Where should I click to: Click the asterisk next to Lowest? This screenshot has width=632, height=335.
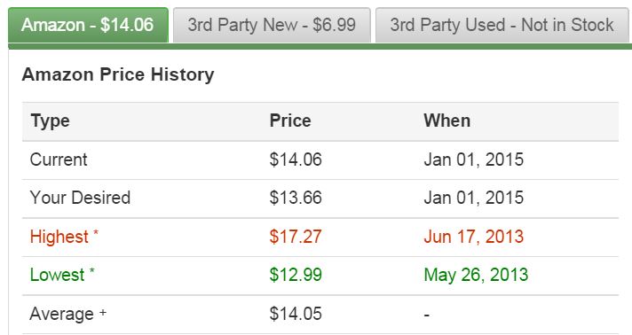(92, 270)
